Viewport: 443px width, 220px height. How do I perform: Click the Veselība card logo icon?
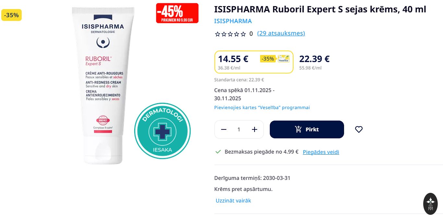[x=284, y=59]
